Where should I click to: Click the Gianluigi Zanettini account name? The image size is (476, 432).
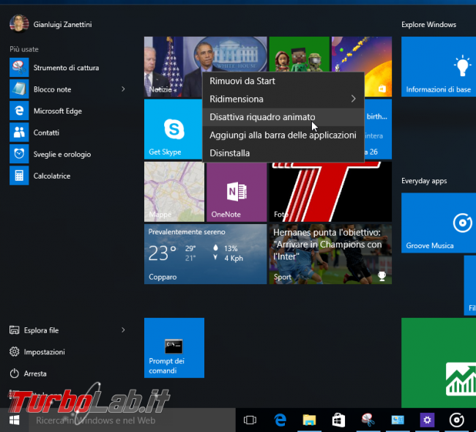62,24
